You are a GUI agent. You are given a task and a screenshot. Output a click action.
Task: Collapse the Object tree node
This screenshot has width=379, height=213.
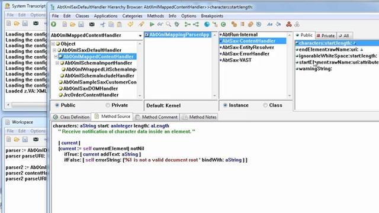click(x=53, y=44)
